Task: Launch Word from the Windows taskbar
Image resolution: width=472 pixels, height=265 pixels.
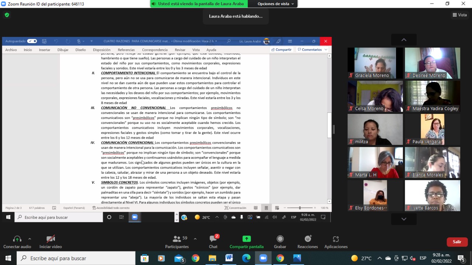Action: tap(229, 258)
